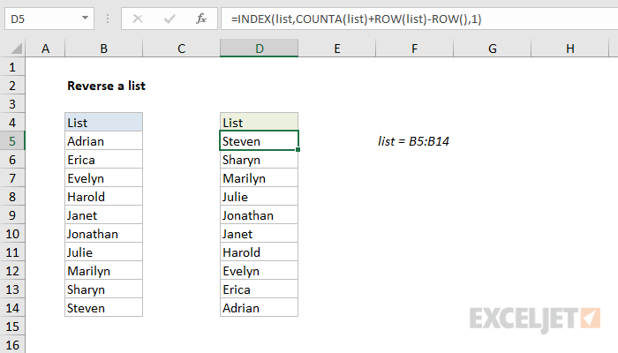Click the 'list = B5:B14' note cell

[x=413, y=141]
